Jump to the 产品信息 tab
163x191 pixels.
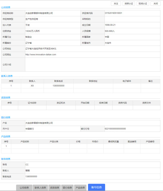(80, 188)
